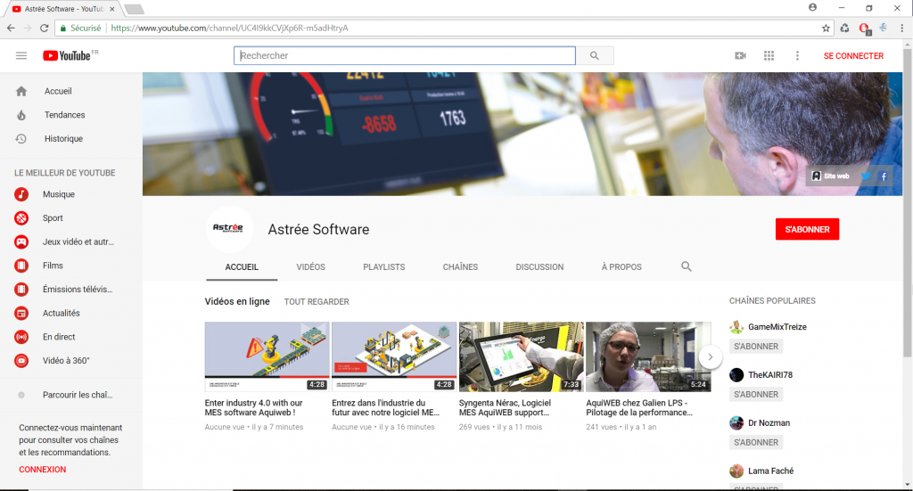Click the Accueil home icon
The height and width of the screenshot is (491, 913).
tap(21, 91)
